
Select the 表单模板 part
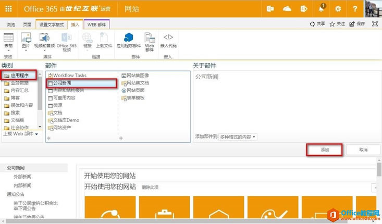pos(133,98)
